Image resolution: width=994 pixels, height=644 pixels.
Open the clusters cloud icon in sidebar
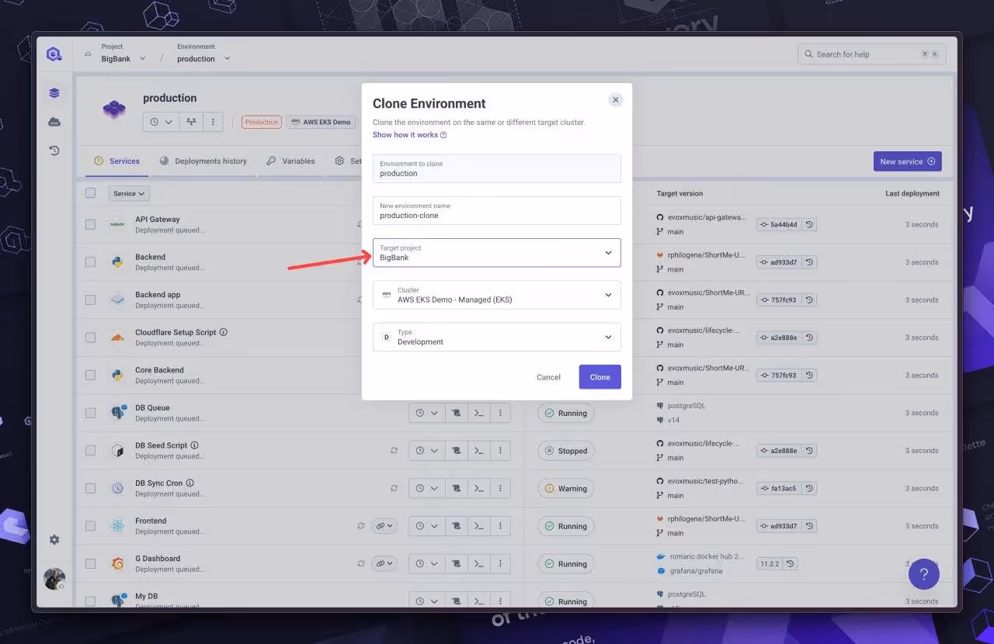[x=54, y=122]
